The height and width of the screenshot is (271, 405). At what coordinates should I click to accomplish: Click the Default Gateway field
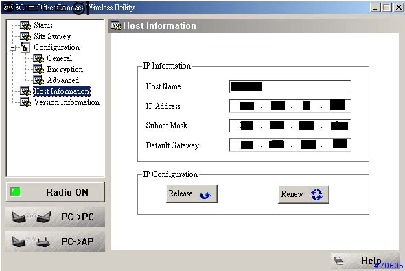pyautogui.click(x=290, y=145)
